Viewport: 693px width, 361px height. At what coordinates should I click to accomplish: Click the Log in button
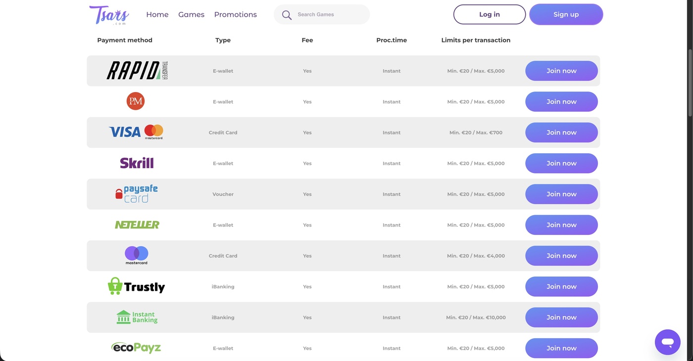click(x=490, y=14)
